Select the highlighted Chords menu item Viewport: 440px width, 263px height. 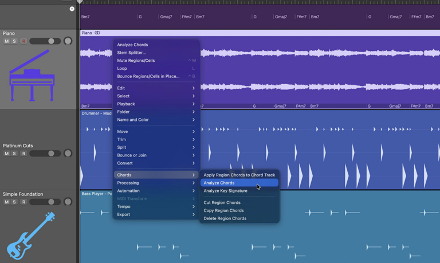(156, 175)
